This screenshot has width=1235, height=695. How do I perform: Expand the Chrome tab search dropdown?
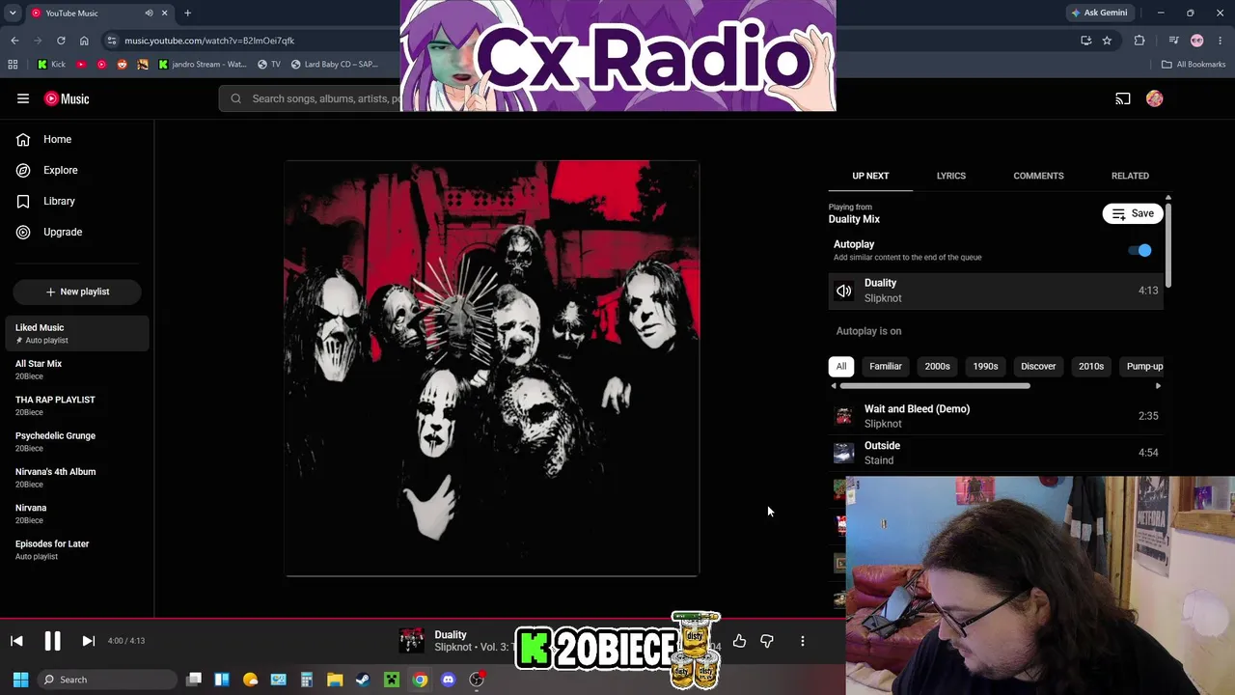point(13,13)
